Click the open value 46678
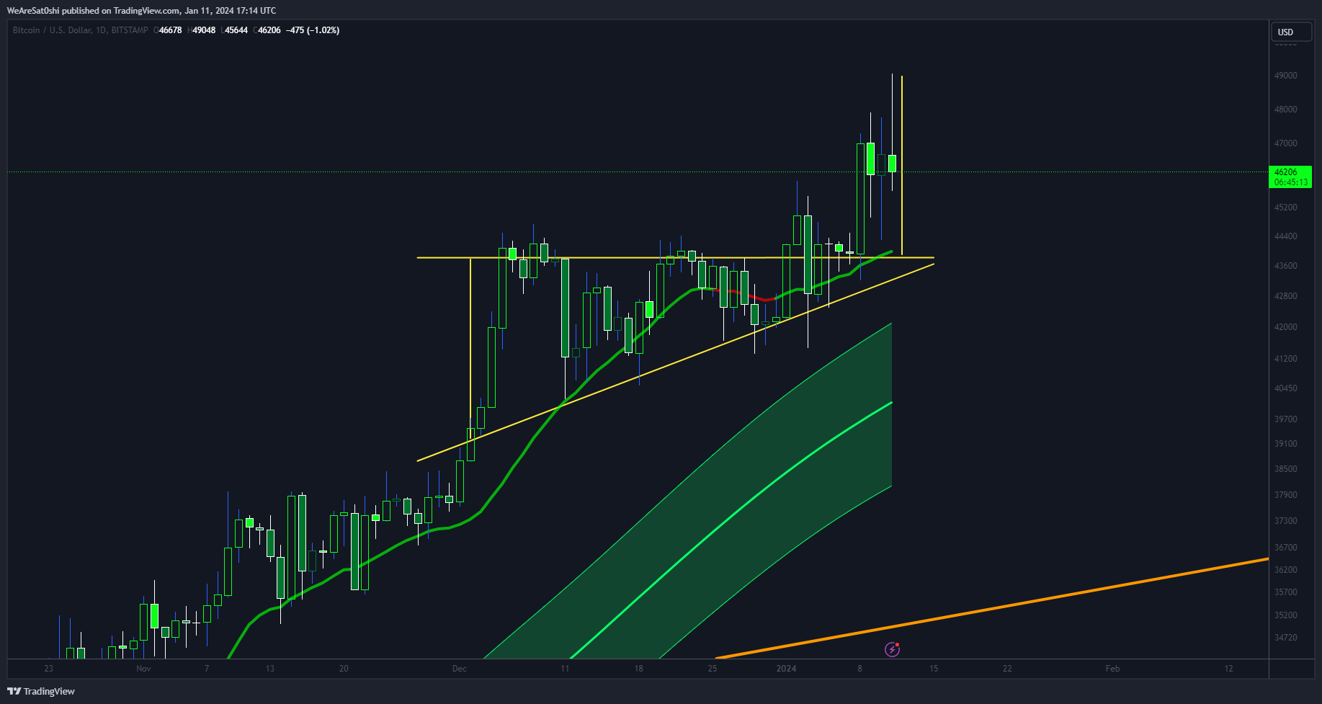This screenshot has height=704, width=1322. 170,30
